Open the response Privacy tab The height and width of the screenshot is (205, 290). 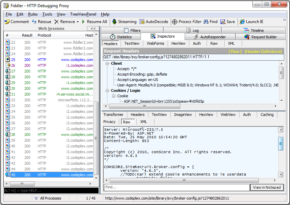pyautogui.click(x=109, y=122)
